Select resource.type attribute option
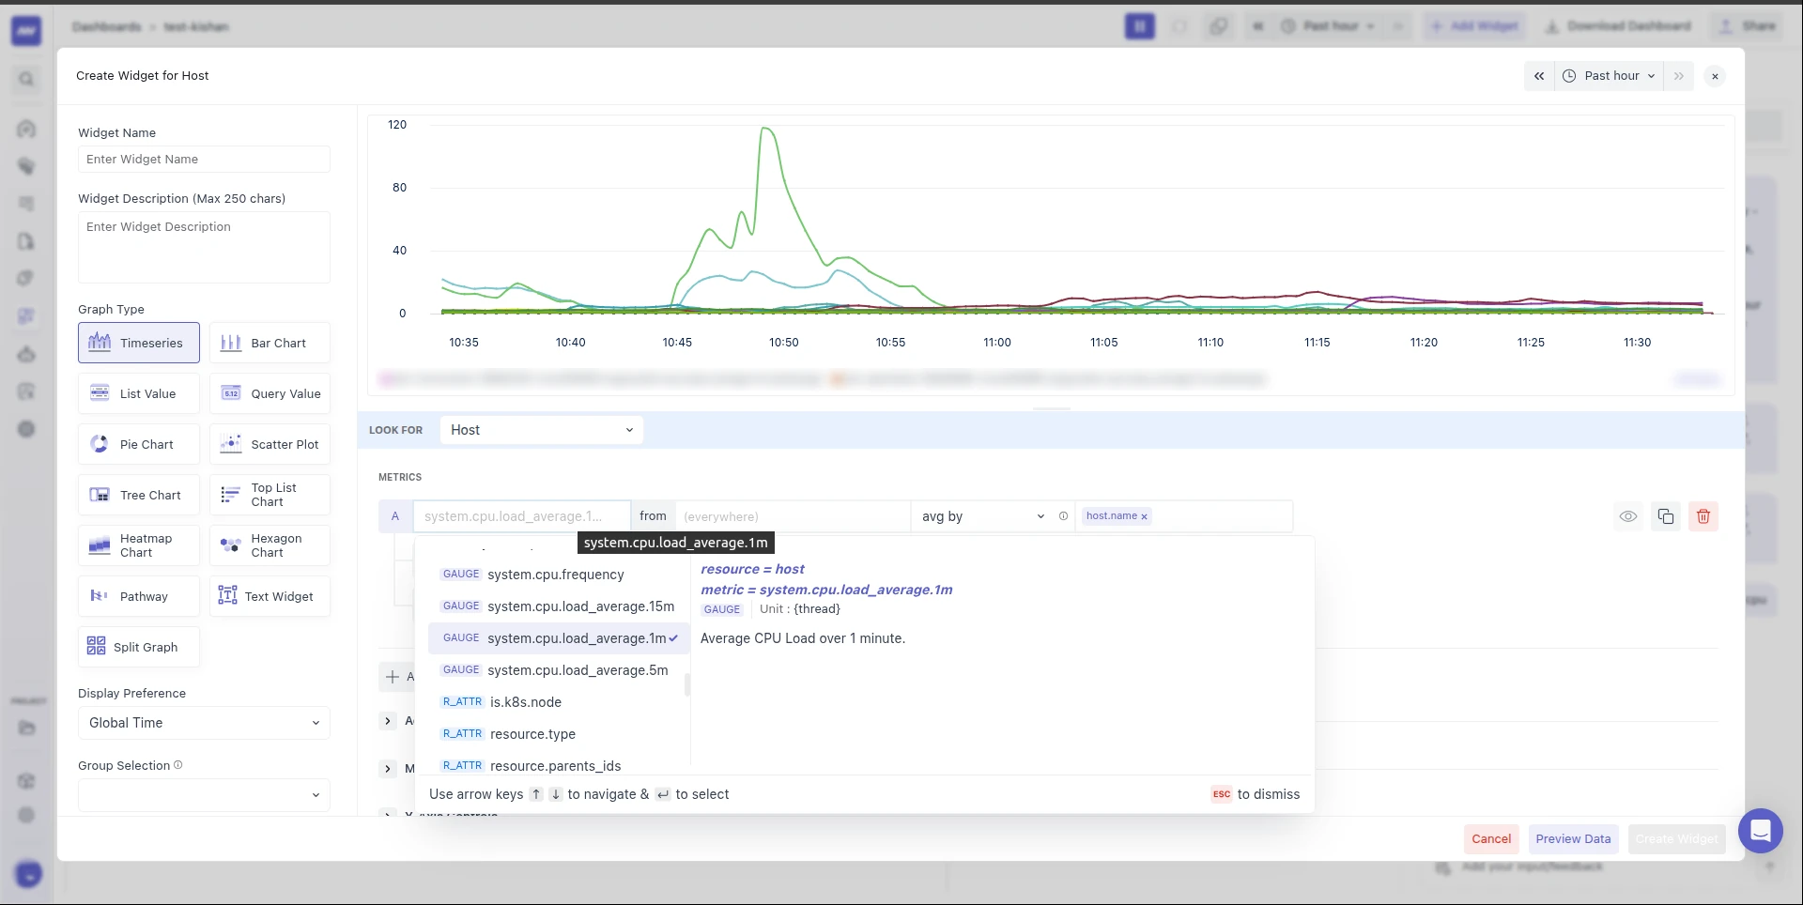Image resolution: width=1803 pixels, height=905 pixels. click(559, 734)
